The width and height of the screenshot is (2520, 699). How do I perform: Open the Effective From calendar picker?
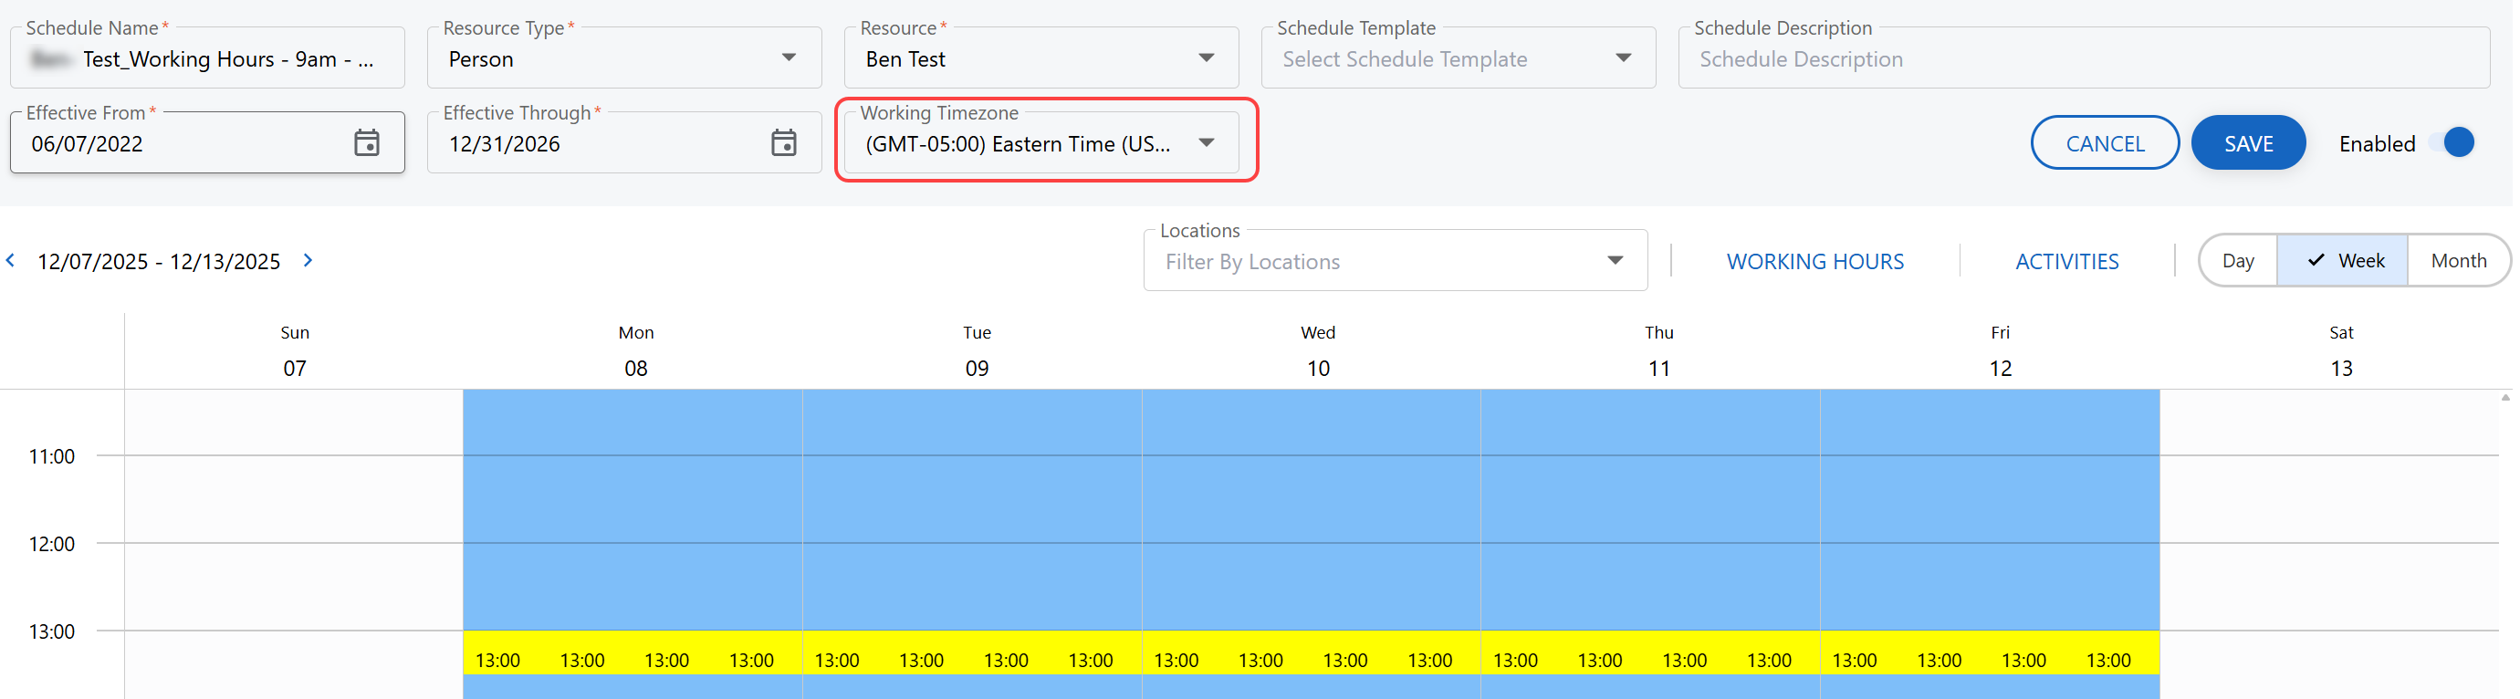point(366,143)
